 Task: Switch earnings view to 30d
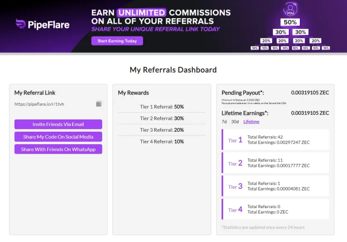point(235,122)
